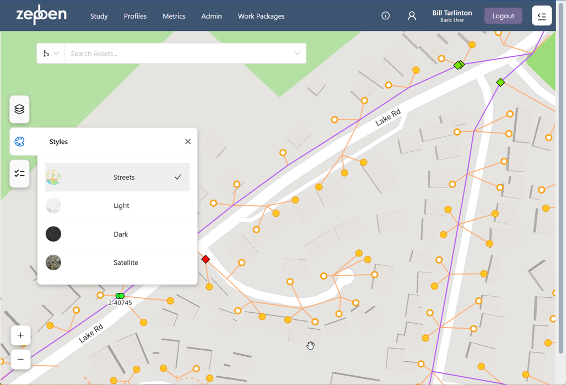
Task: Select the Light map style
Action: pyautogui.click(x=117, y=206)
